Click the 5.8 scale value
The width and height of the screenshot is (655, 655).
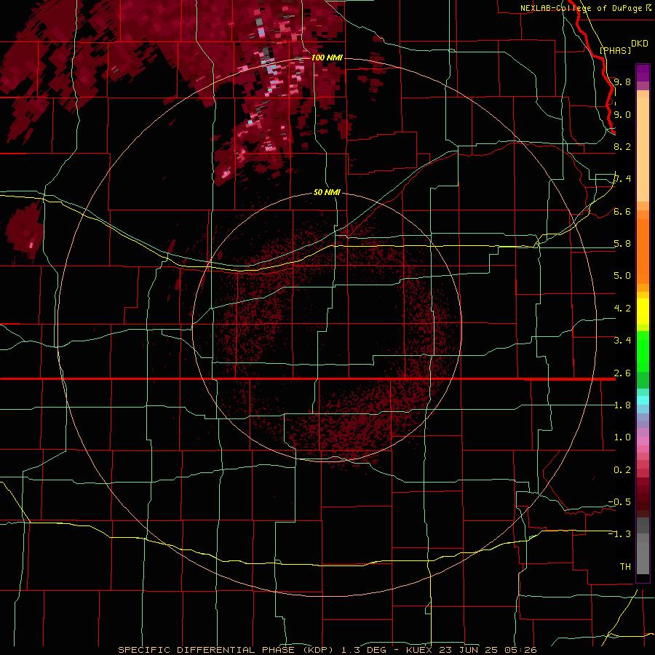click(x=622, y=244)
